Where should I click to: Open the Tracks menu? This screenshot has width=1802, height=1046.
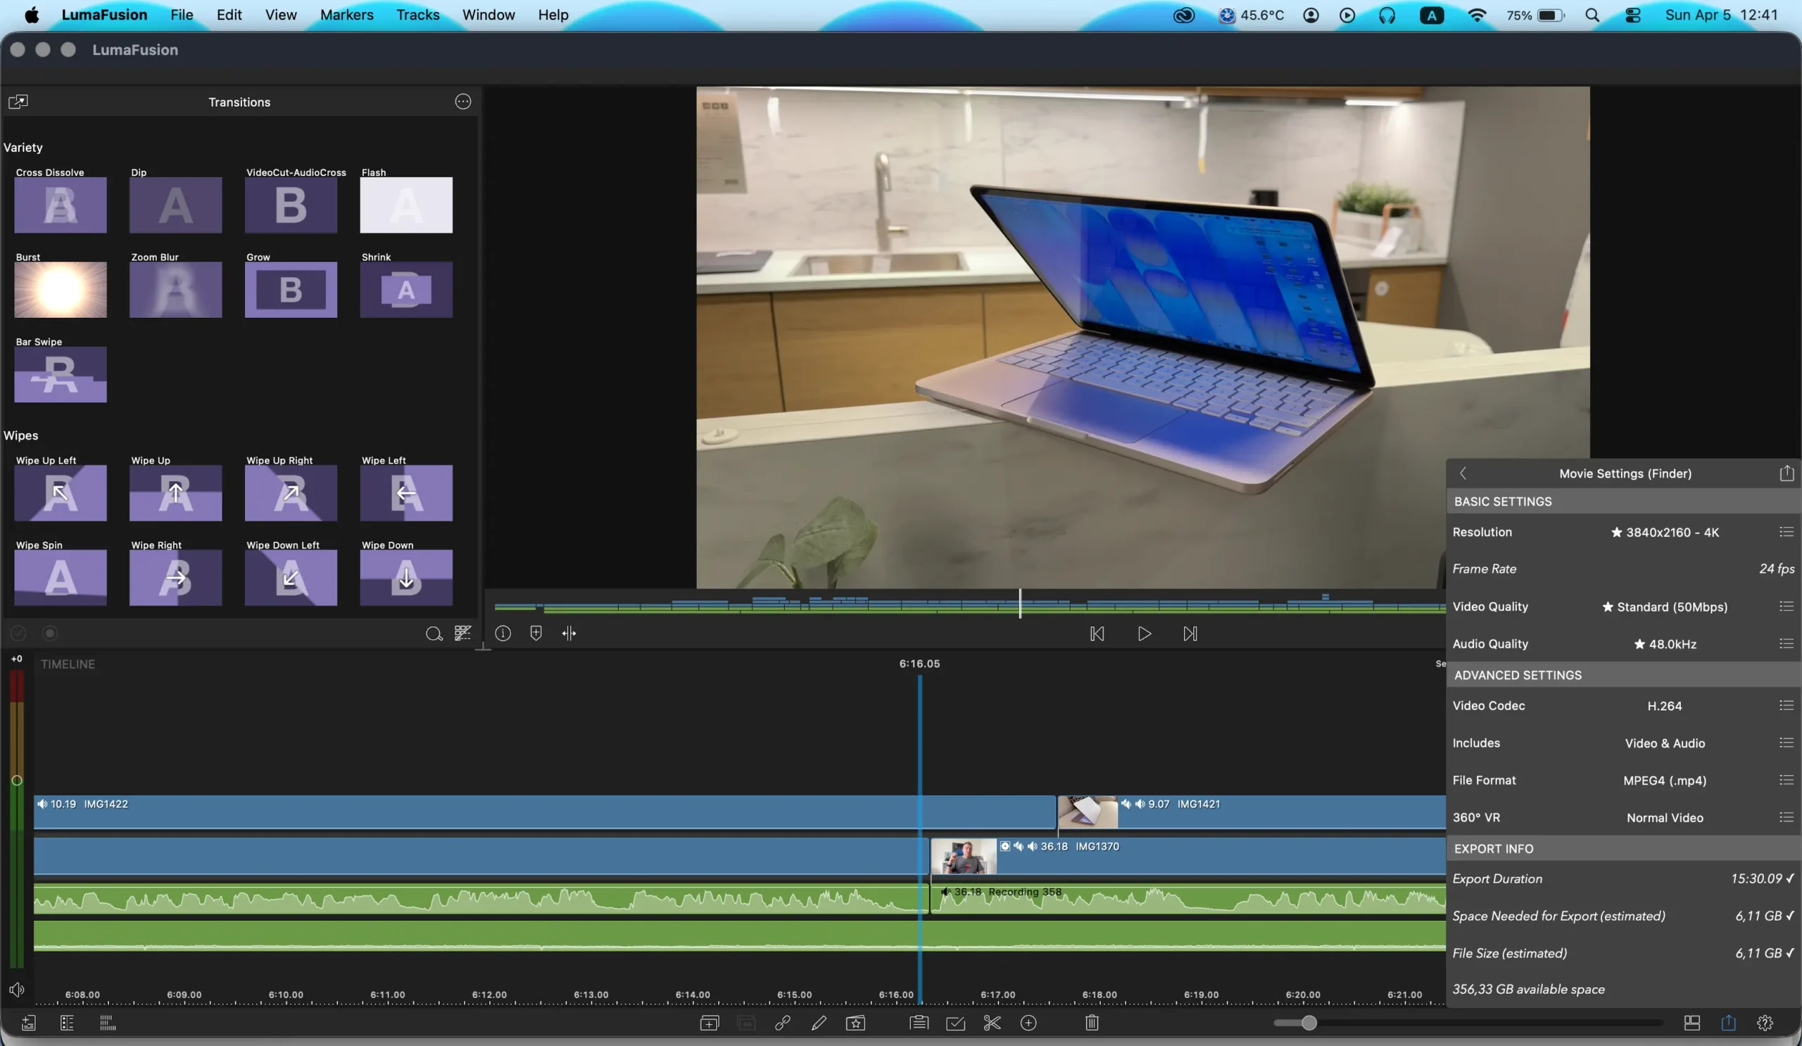(417, 15)
